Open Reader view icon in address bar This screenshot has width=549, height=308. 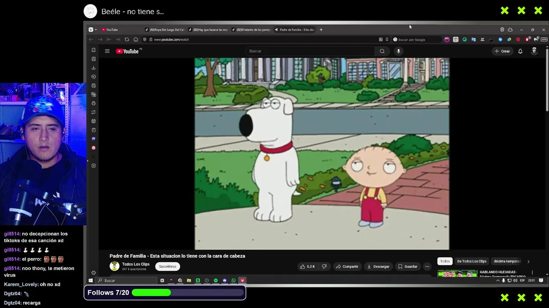point(380,39)
